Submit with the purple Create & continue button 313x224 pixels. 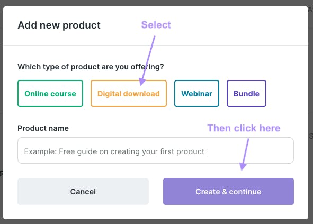(228, 191)
